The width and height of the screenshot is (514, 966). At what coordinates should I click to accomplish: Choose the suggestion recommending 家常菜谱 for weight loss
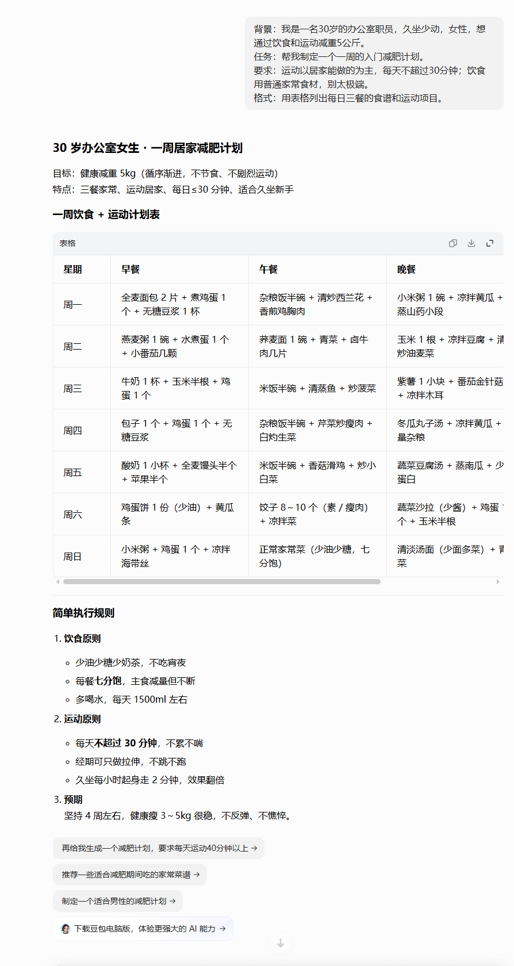tap(130, 875)
